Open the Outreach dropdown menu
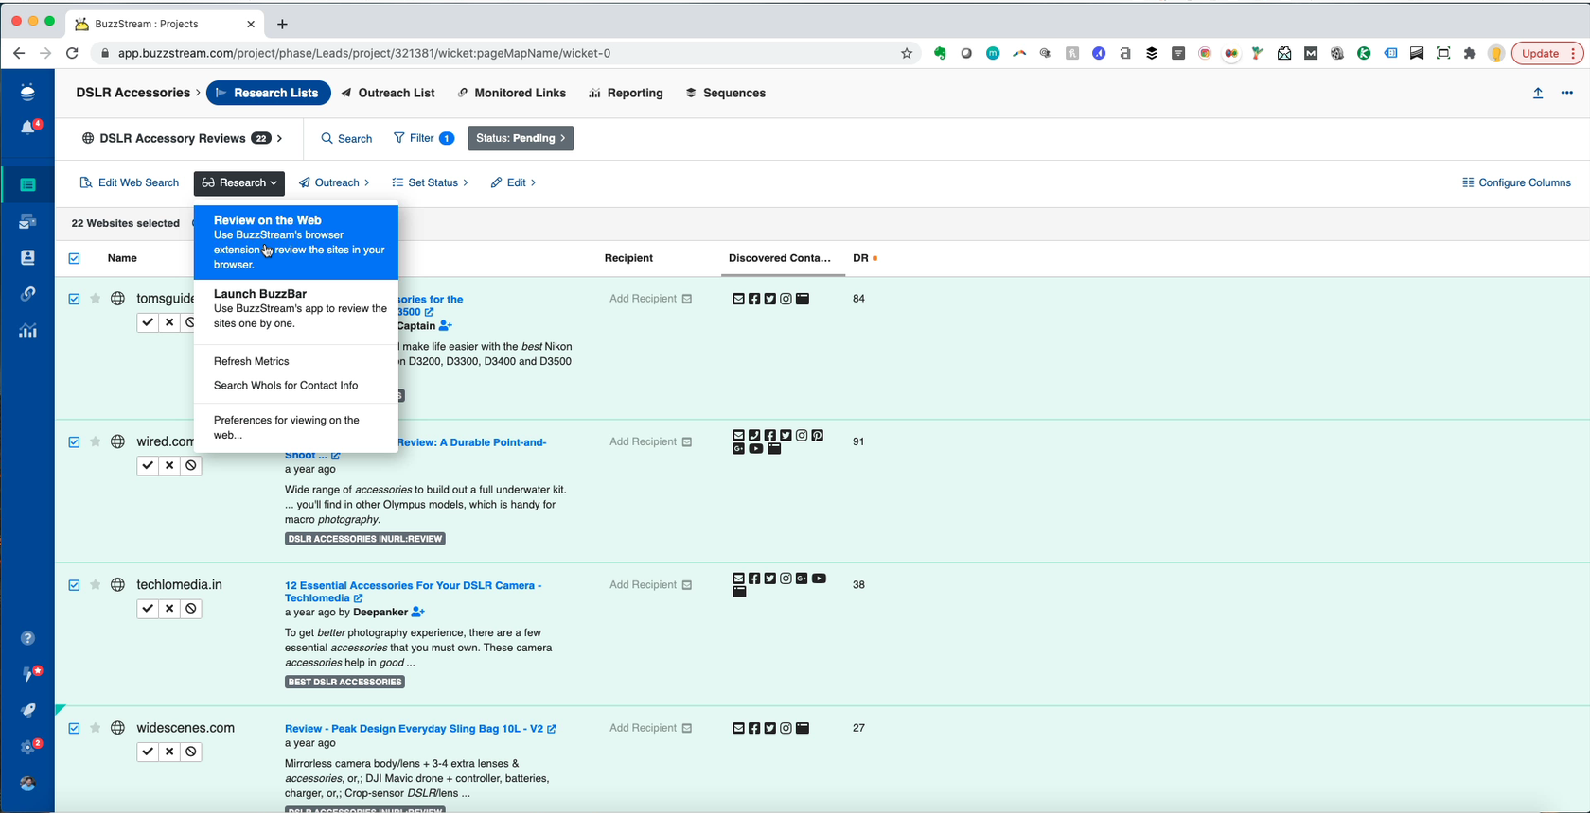This screenshot has height=813, width=1590. click(x=335, y=182)
